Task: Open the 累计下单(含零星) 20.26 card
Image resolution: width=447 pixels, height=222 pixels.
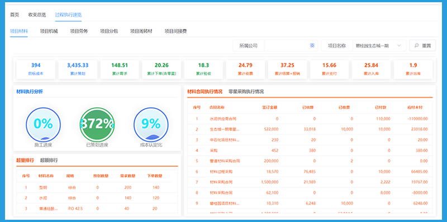Action: click(161, 69)
